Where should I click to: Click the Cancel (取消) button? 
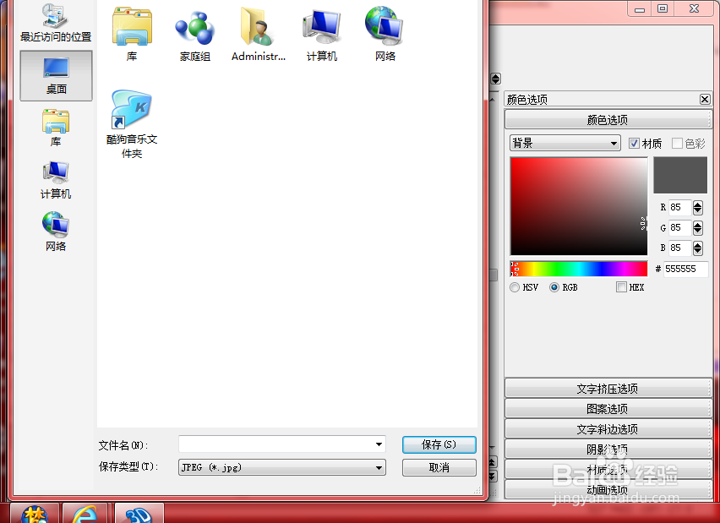439,467
